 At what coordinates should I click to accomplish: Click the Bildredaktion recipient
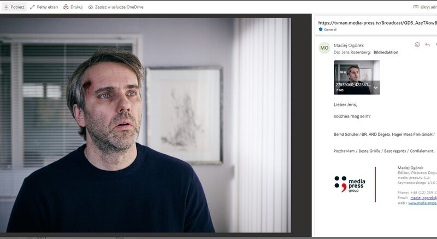386,53
